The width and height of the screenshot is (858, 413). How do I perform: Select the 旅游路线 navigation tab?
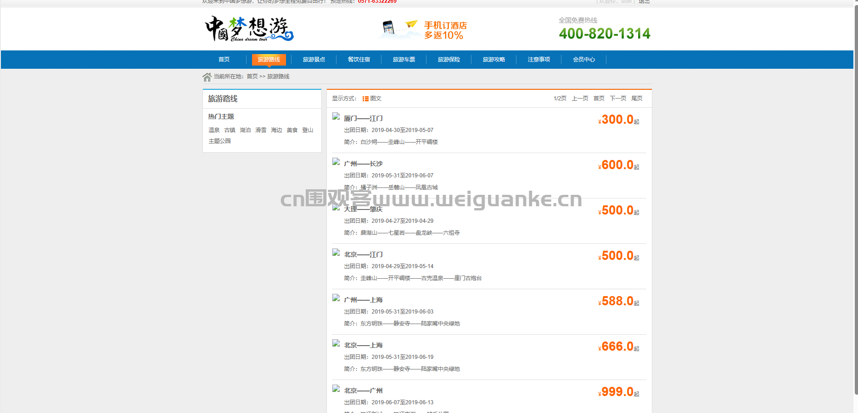(269, 60)
